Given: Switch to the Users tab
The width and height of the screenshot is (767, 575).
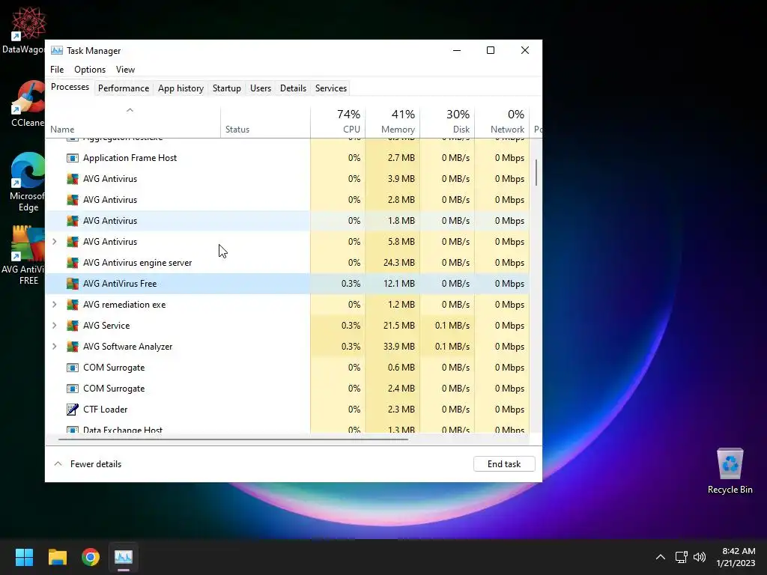Looking at the screenshot, I should point(260,88).
